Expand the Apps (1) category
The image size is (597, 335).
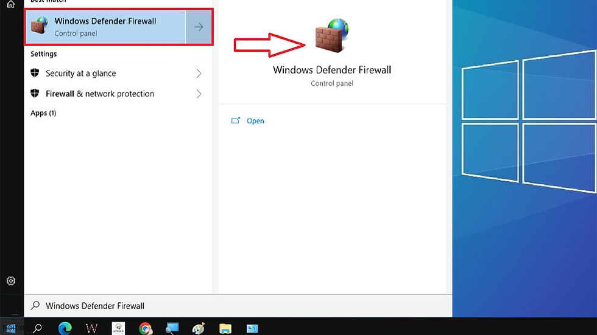click(43, 113)
